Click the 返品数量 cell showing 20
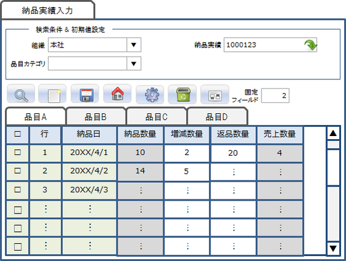The height and width of the screenshot is (261, 346). tap(233, 153)
